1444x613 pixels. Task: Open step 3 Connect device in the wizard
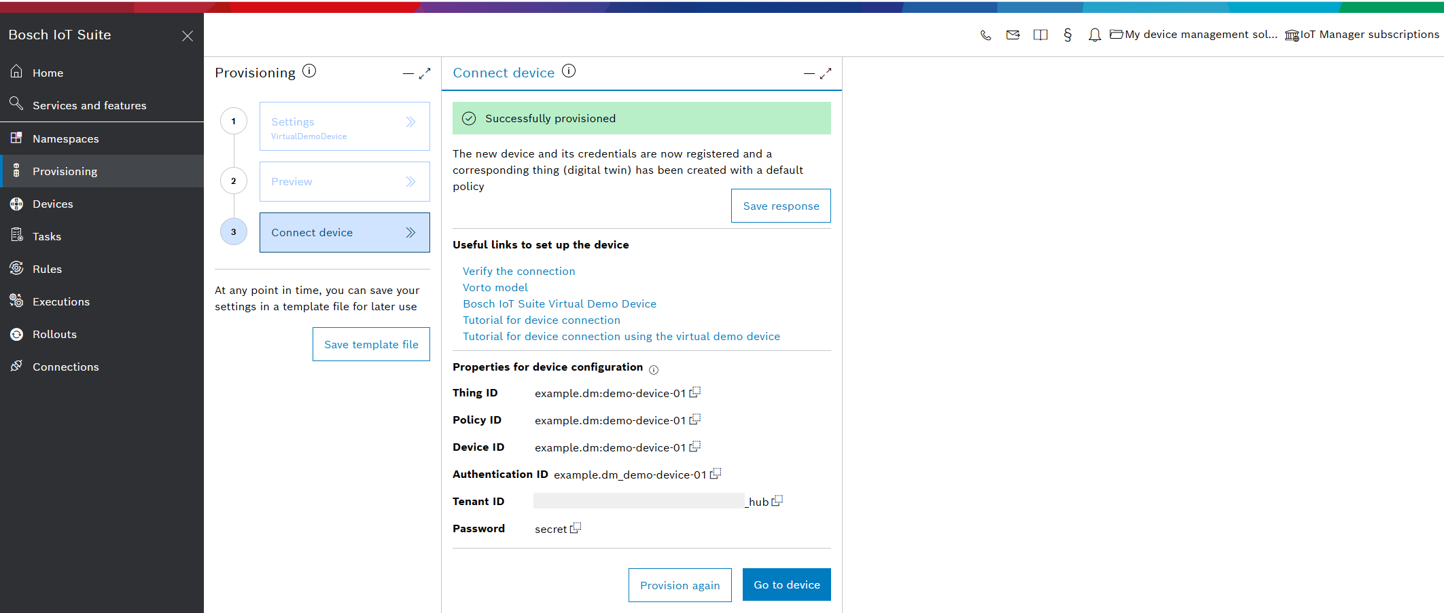click(345, 232)
